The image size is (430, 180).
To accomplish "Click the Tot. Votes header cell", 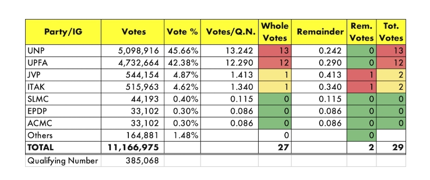I will tap(391, 32).
